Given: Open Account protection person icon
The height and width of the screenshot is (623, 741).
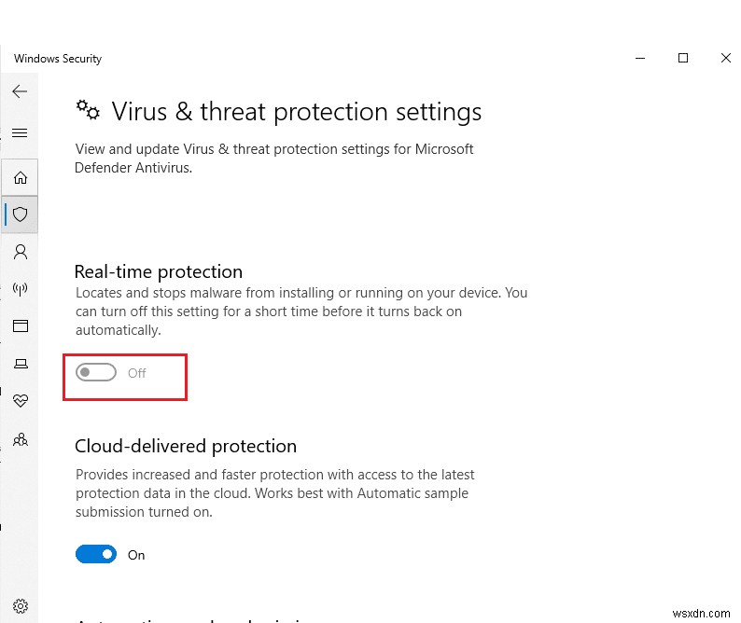Looking at the screenshot, I should (20, 252).
